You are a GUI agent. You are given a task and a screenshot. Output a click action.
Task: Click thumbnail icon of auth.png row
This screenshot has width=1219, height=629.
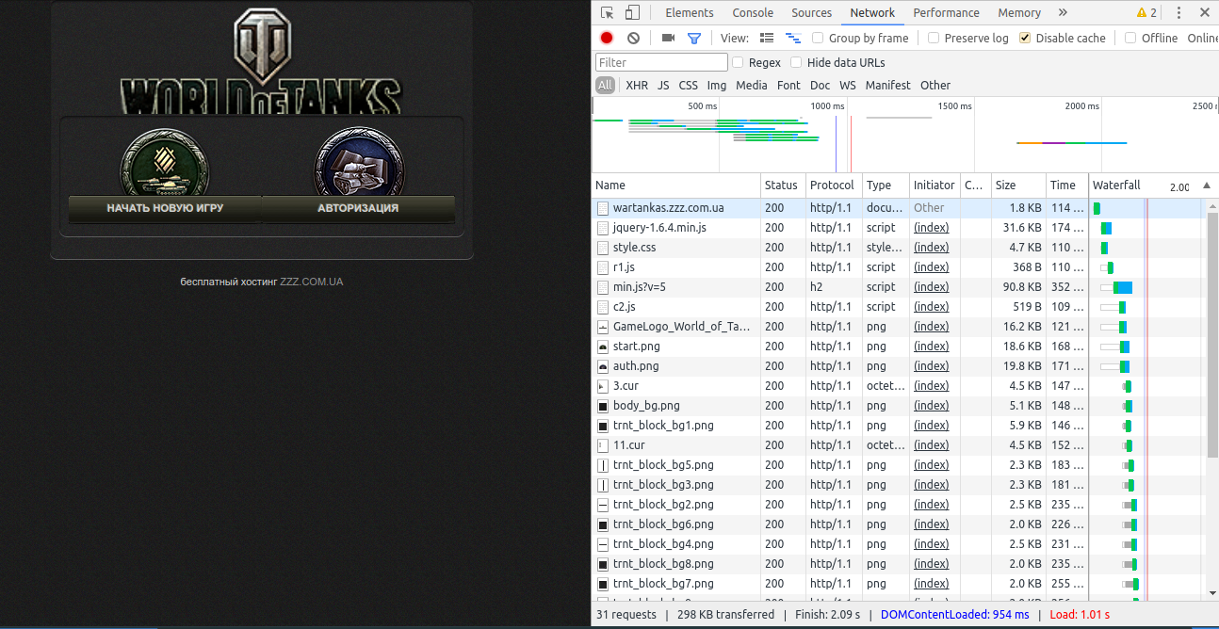pyautogui.click(x=603, y=366)
